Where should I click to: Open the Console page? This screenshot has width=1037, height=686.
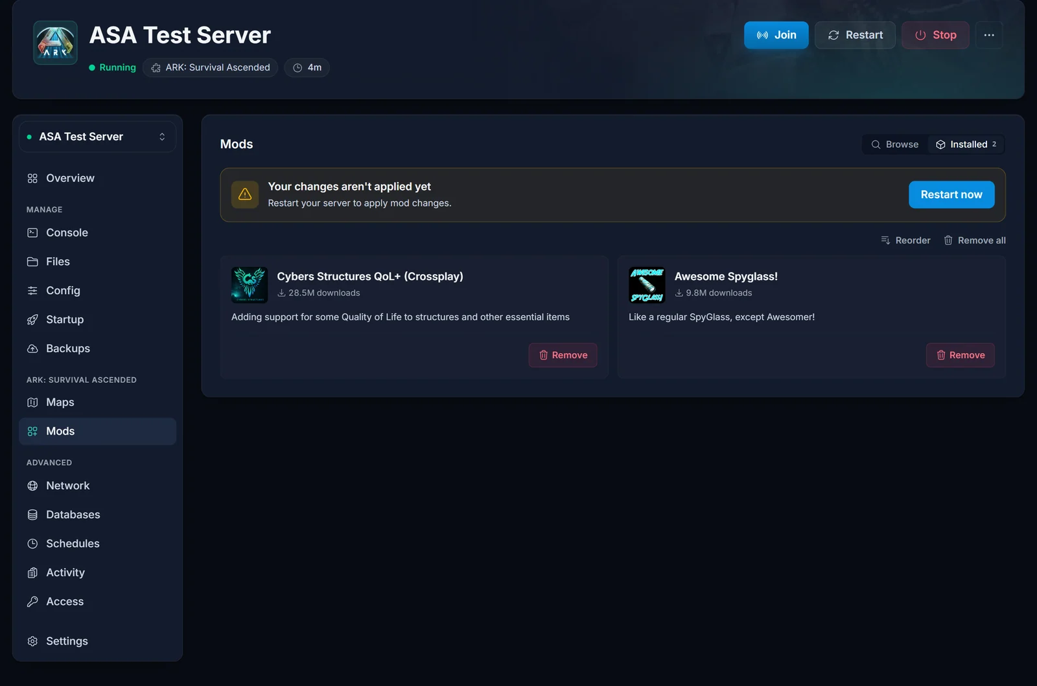click(97, 233)
